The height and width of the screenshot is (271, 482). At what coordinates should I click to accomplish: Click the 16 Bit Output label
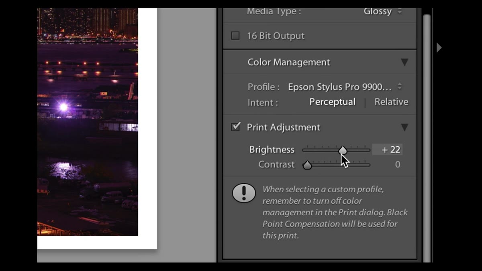coord(276,36)
